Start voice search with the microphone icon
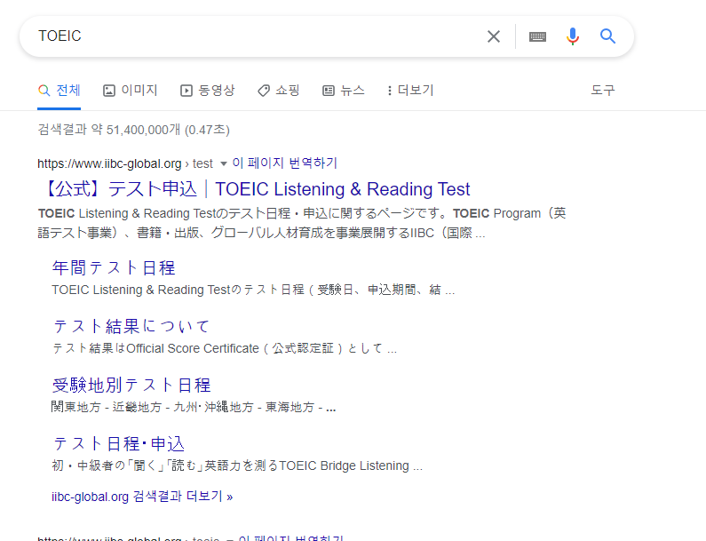The height and width of the screenshot is (541, 706). point(573,36)
